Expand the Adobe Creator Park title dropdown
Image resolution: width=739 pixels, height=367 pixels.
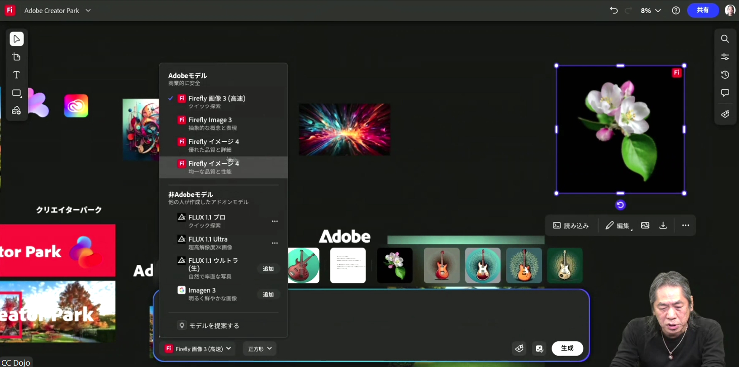click(88, 11)
